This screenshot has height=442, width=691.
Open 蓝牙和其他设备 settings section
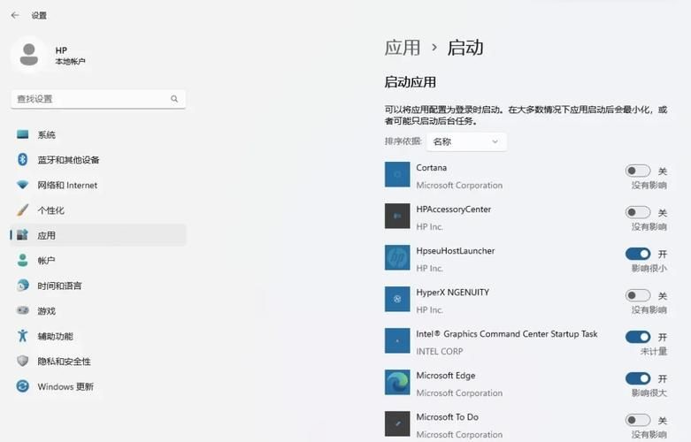pos(68,160)
